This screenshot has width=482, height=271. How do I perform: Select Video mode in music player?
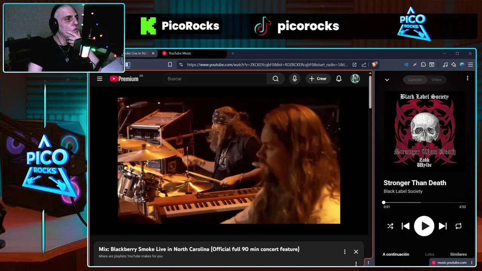(x=436, y=80)
